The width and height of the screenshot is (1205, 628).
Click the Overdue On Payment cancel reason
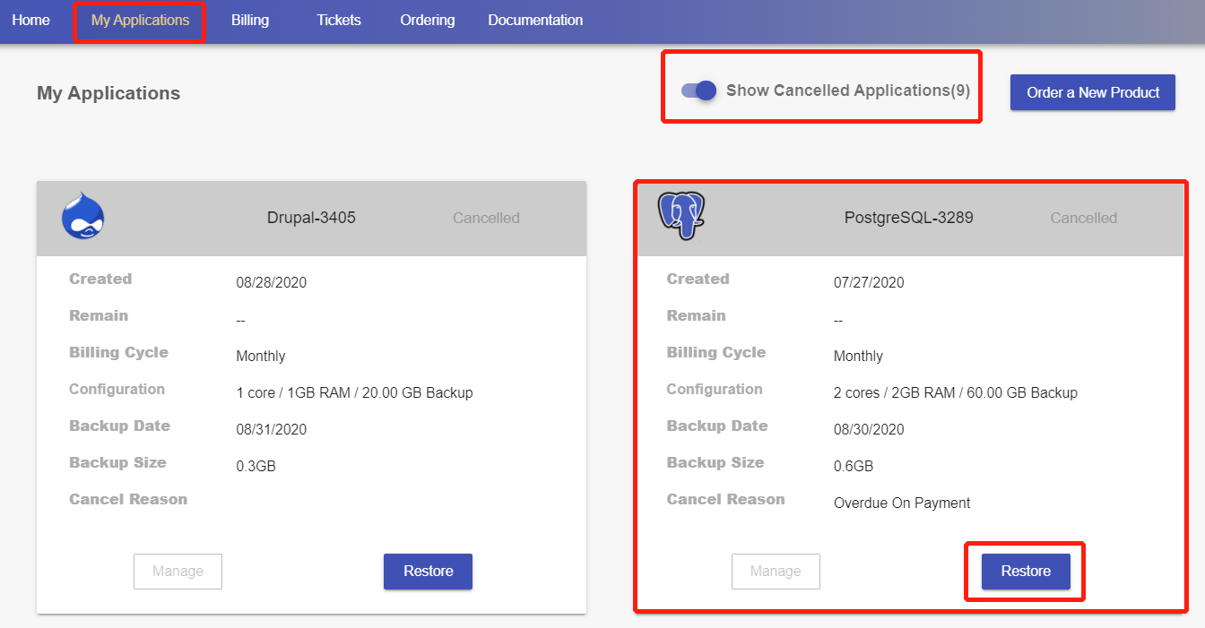click(x=902, y=503)
